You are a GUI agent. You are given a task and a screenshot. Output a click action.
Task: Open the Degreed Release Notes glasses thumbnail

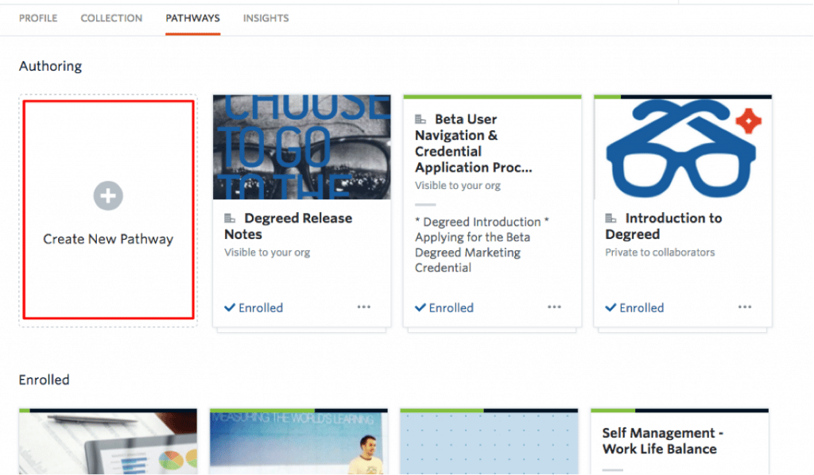(301, 147)
